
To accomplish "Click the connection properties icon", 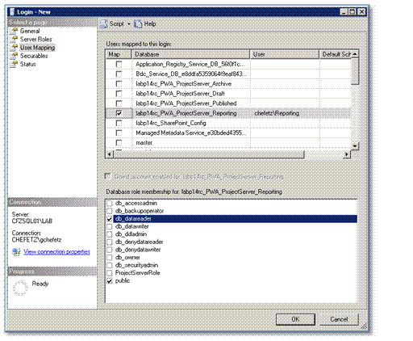I will (16, 252).
